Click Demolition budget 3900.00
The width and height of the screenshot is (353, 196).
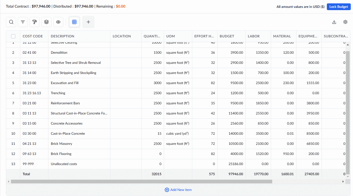tap(231, 53)
